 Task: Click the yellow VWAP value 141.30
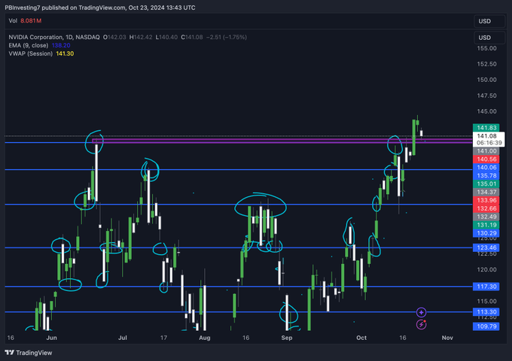pyautogui.click(x=65, y=53)
